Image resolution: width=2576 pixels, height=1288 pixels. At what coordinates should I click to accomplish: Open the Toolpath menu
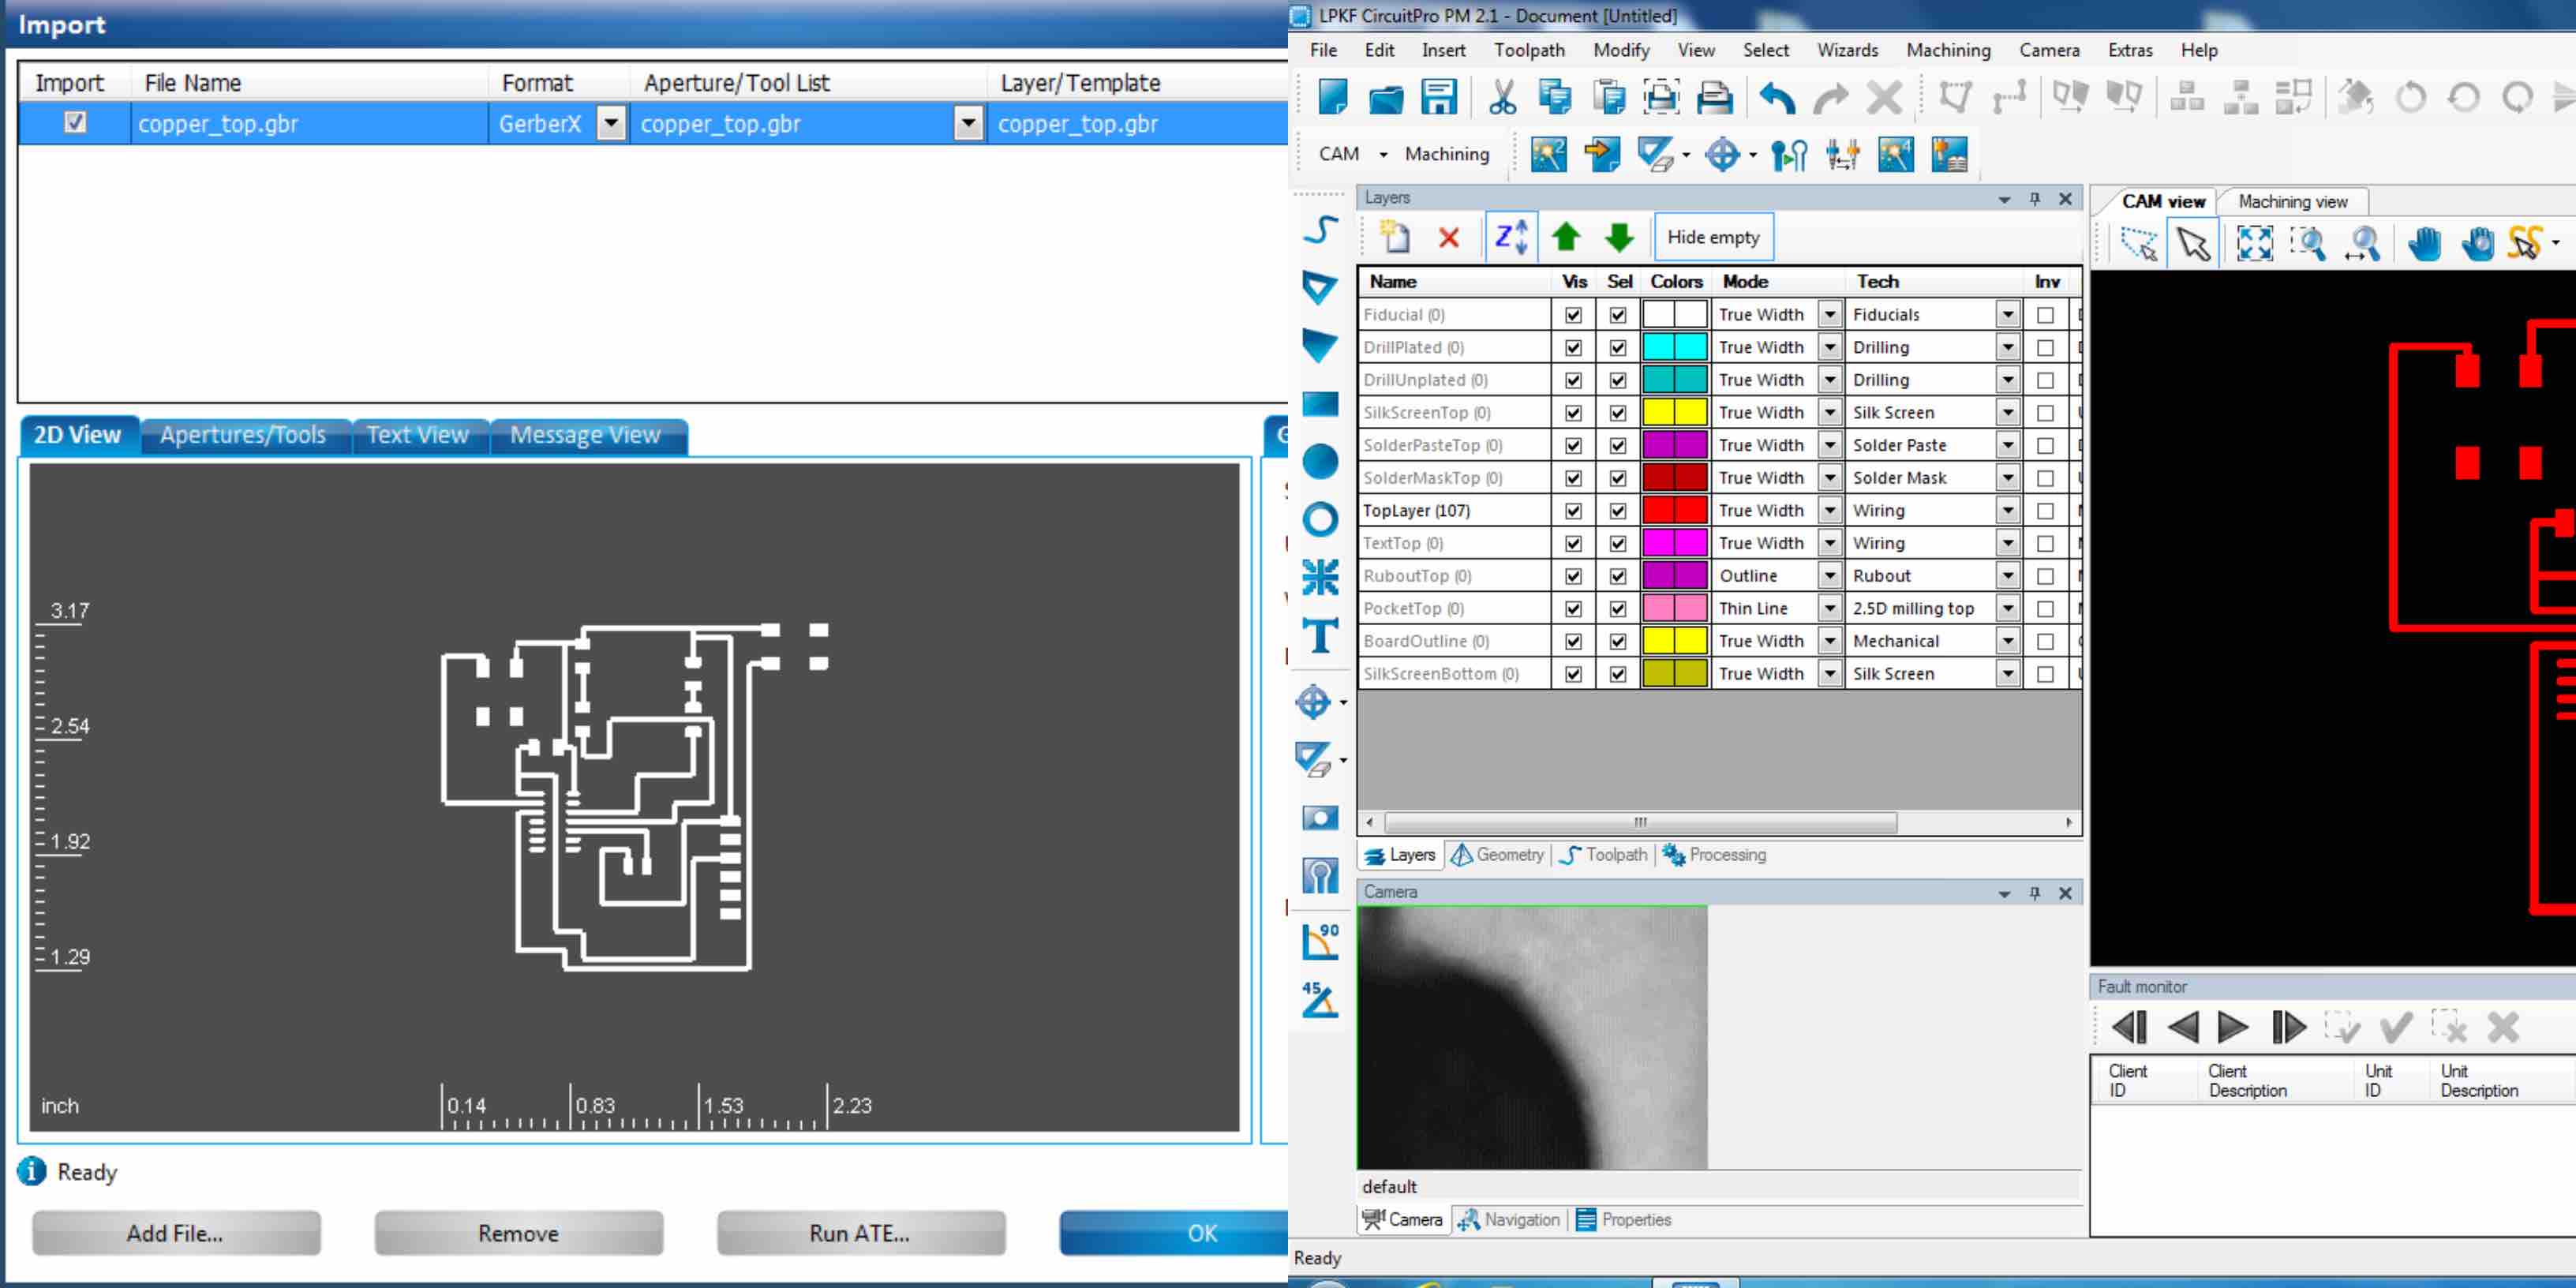1528,50
